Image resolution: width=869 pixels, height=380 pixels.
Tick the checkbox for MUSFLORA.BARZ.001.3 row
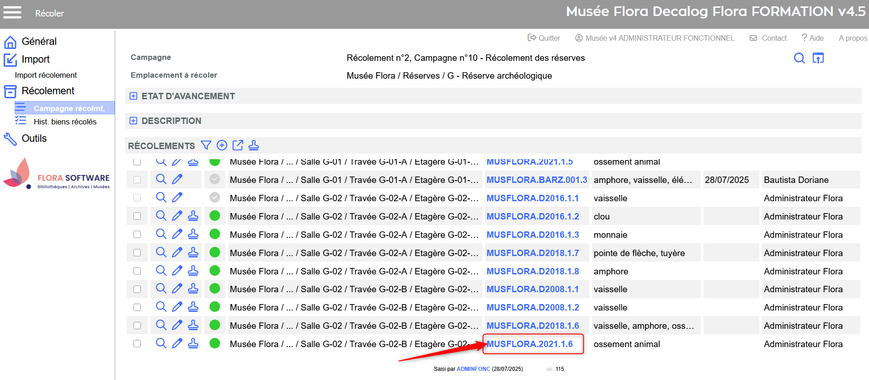click(137, 180)
